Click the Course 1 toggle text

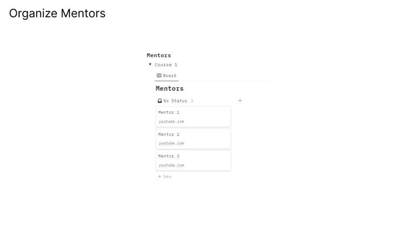click(166, 65)
